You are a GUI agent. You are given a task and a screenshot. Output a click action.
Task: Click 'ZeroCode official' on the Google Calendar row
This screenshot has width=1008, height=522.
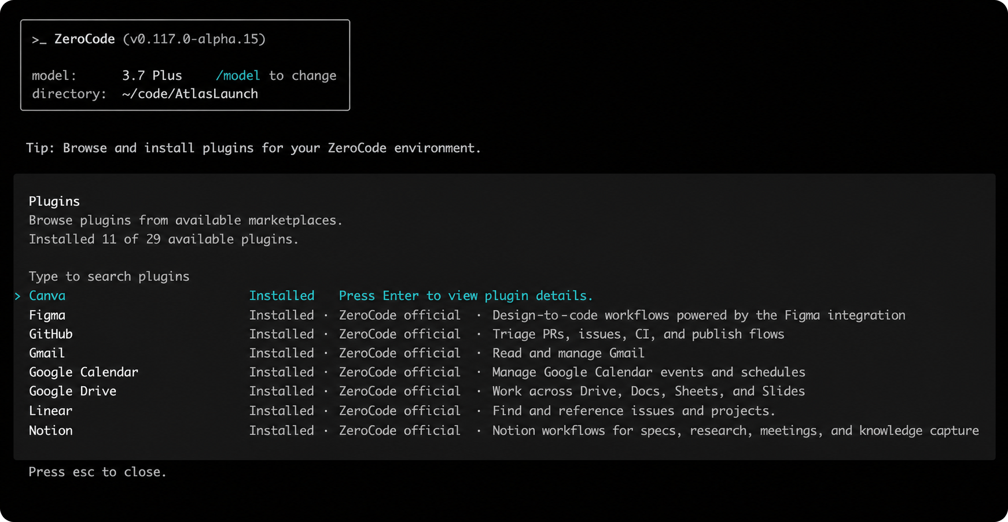point(400,372)
